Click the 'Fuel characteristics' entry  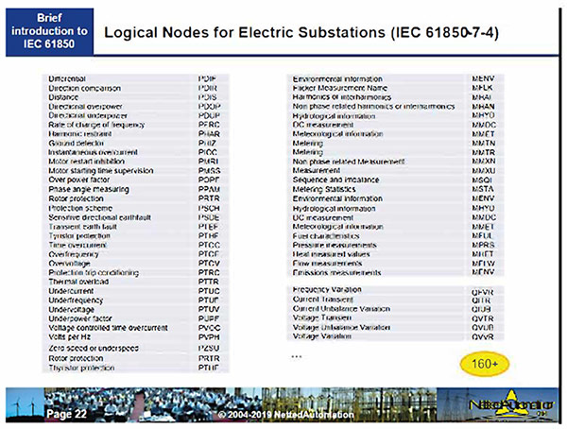pos(326,236)
